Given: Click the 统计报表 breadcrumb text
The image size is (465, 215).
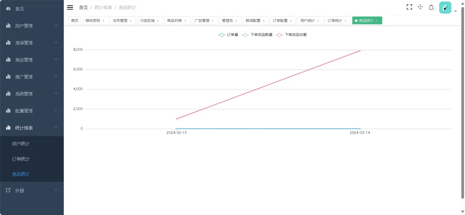Looking at the screenshot, I should click(x=103, y=7).
